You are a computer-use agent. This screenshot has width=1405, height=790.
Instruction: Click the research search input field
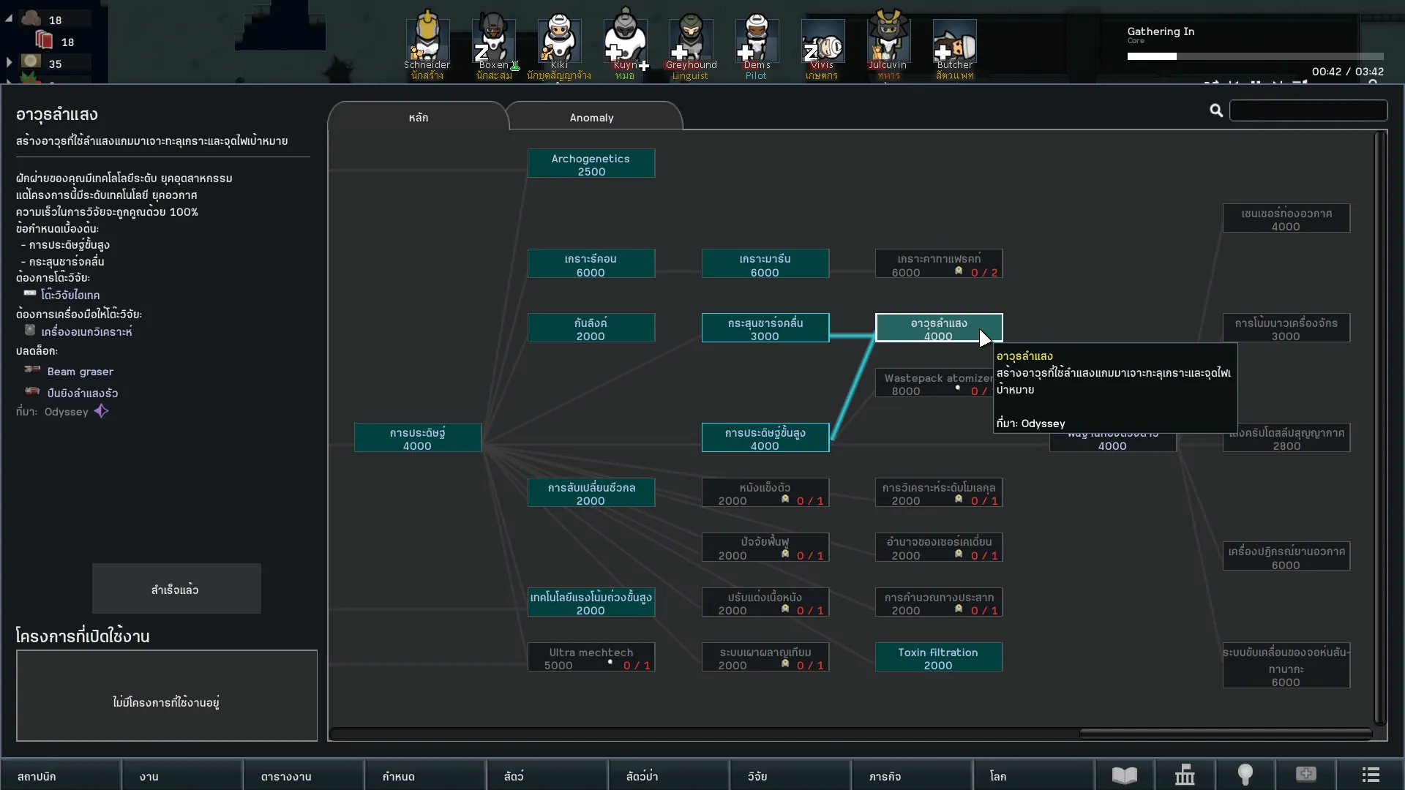click(1308, 110)
